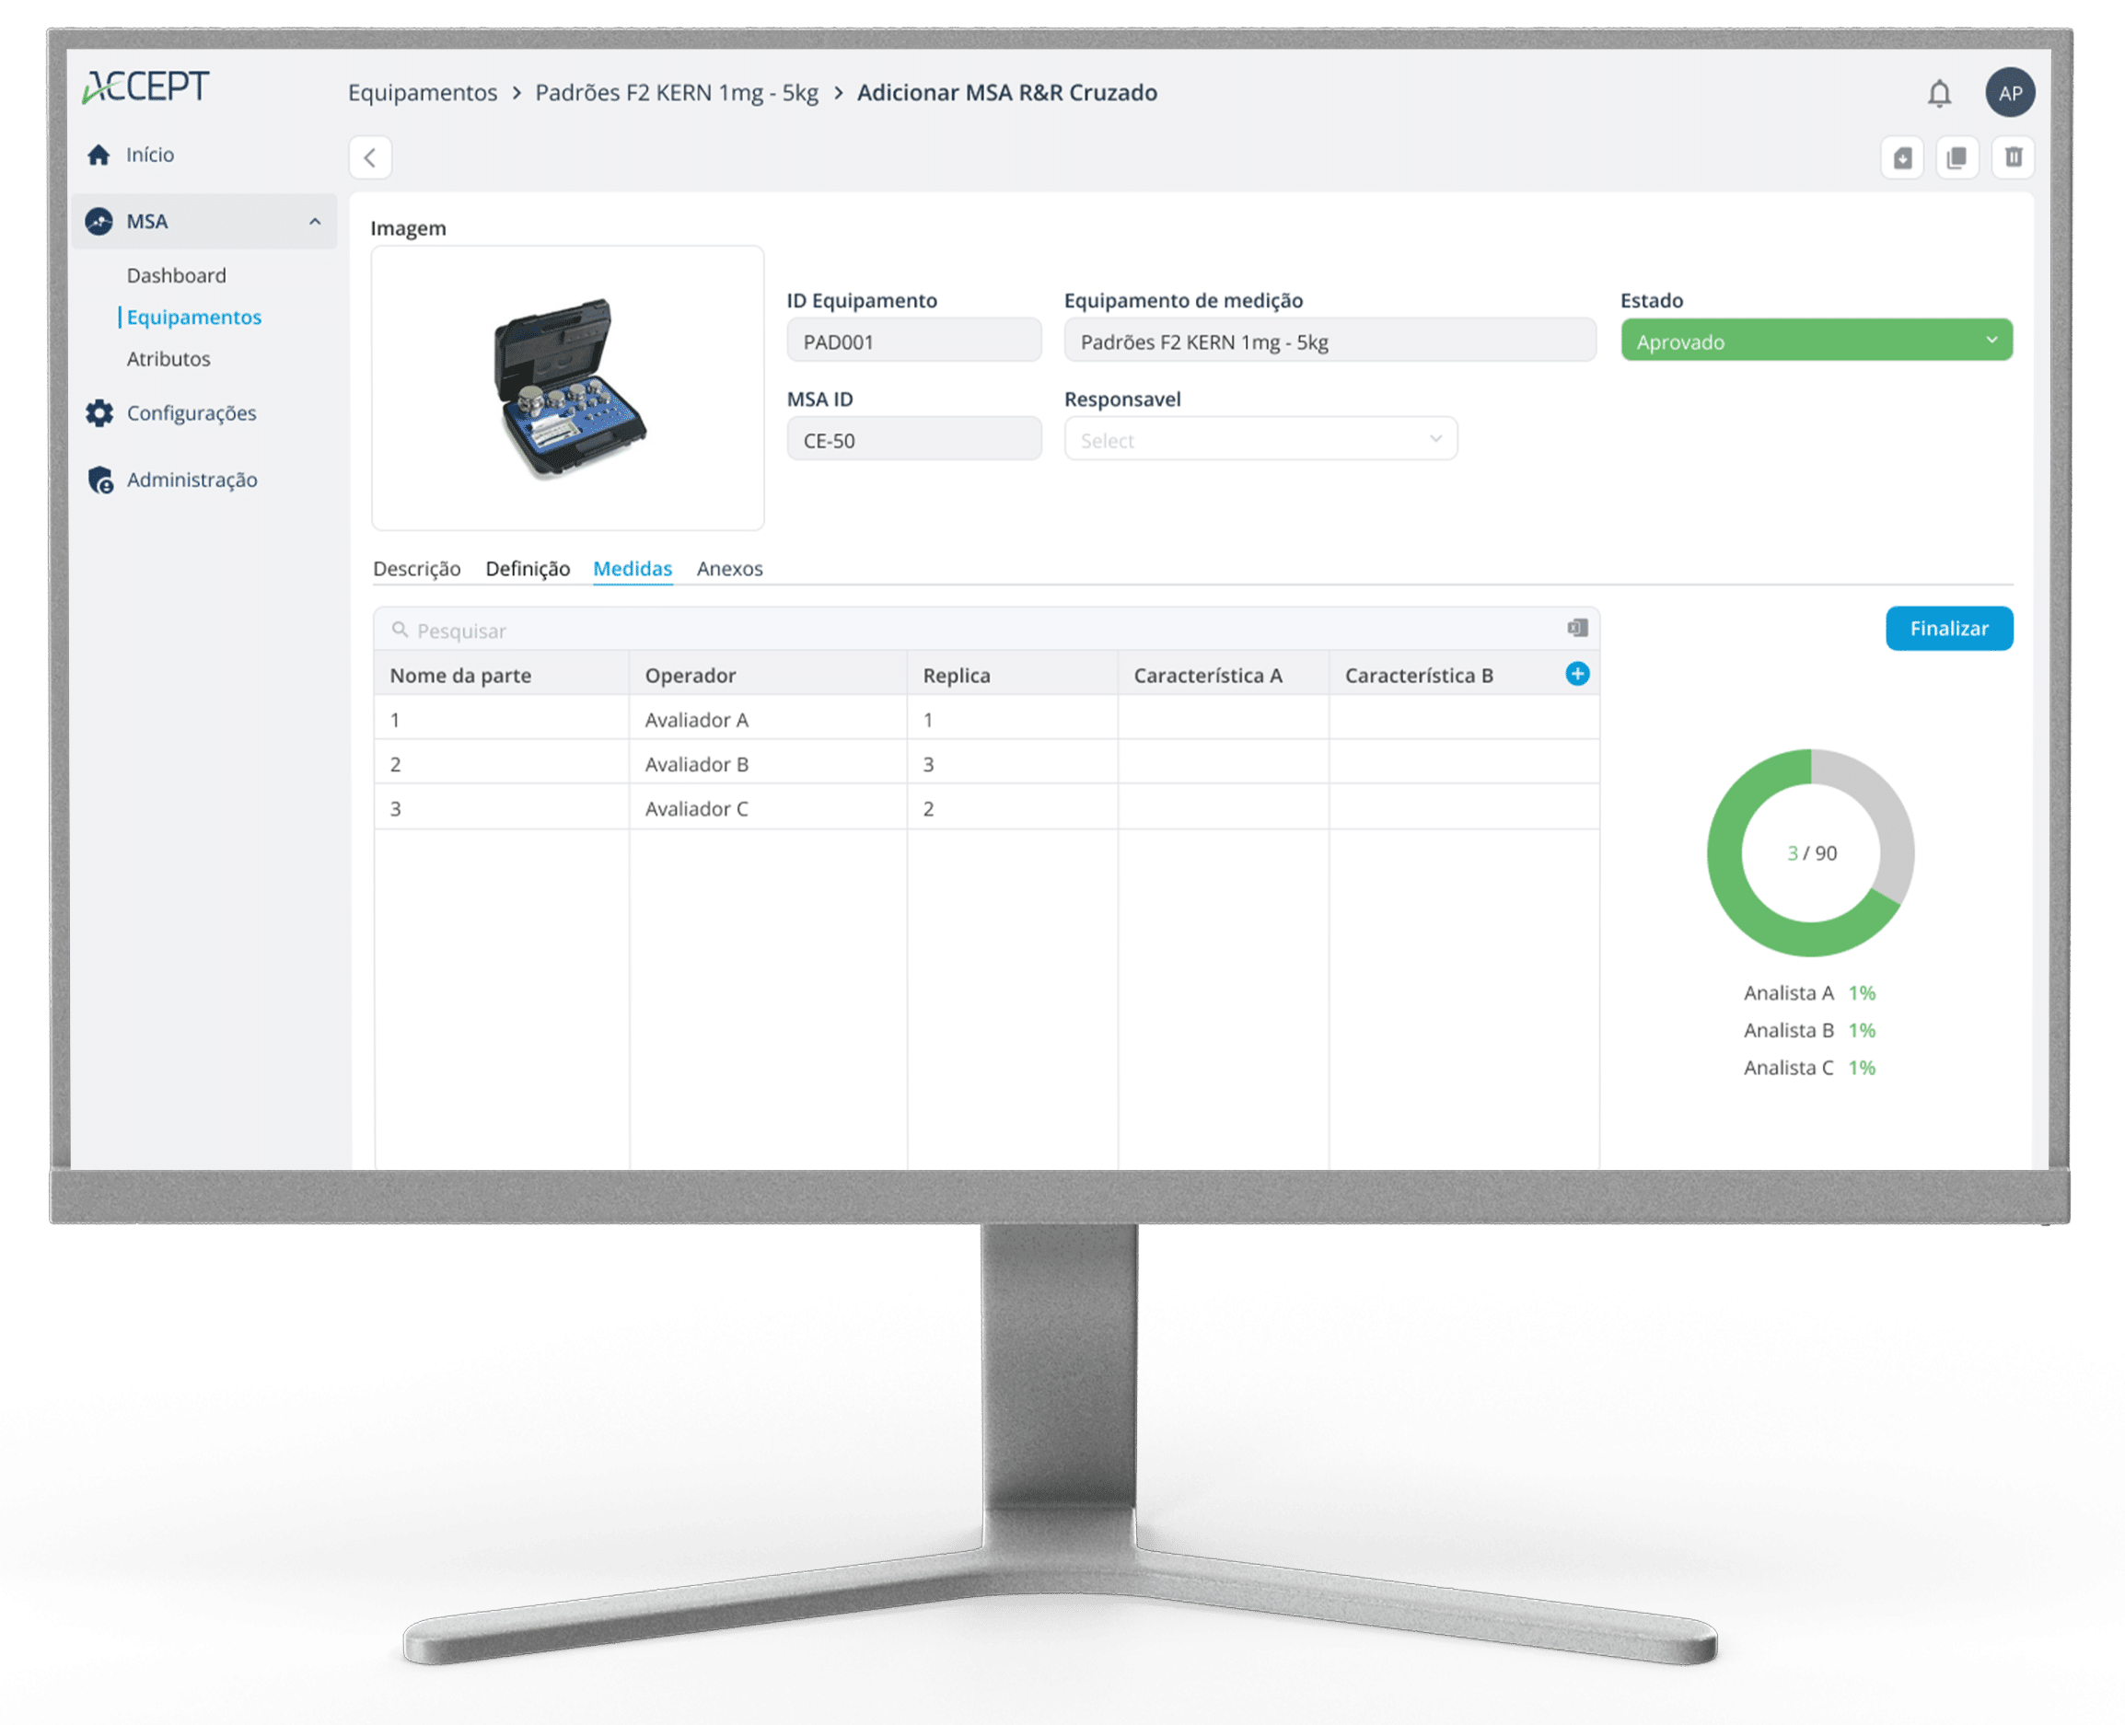The height and width of the screenshot is (1725, 2125).
Task: Open the Estado Aprovado dropdown
Action: (x=1815, y=341)
